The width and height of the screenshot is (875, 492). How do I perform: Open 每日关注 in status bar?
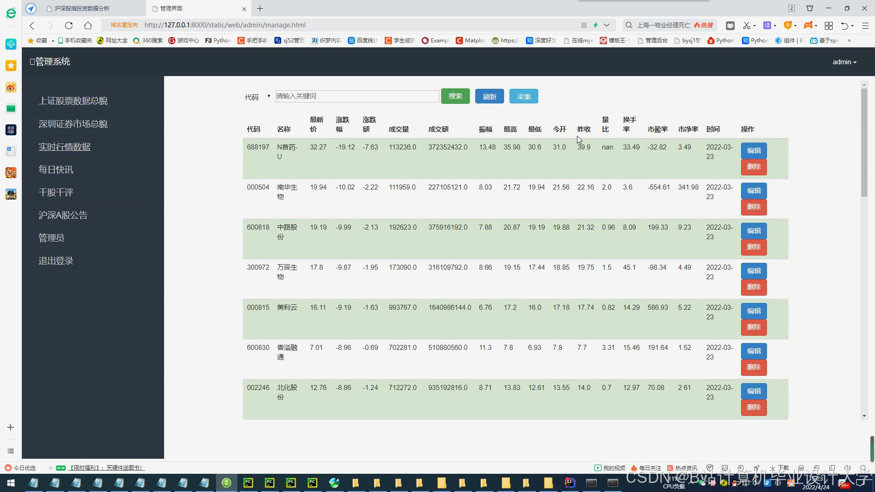click(646, 468)
